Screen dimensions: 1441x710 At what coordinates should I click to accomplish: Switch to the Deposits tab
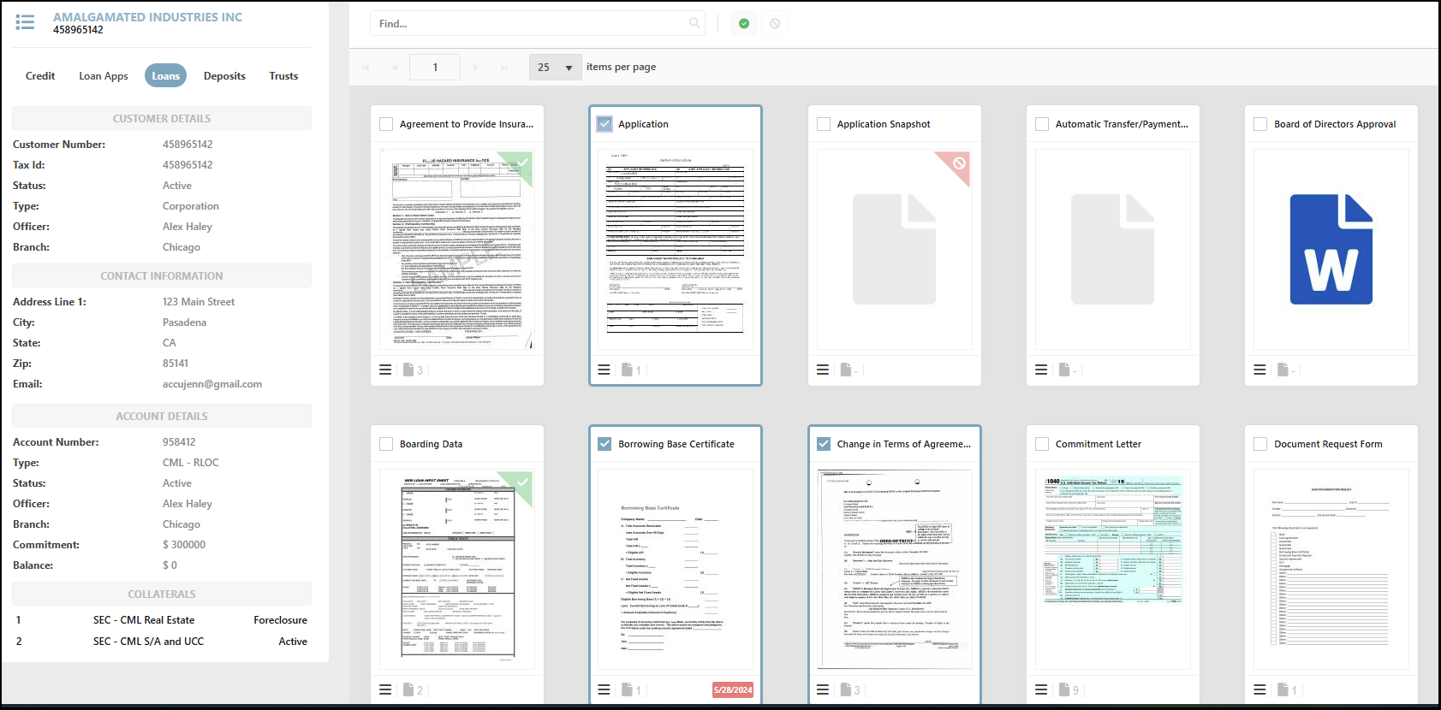point(224,76)
